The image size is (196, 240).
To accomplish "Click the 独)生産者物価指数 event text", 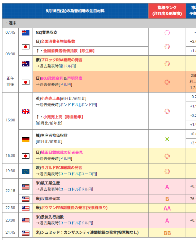I will (x=52, y=135).
